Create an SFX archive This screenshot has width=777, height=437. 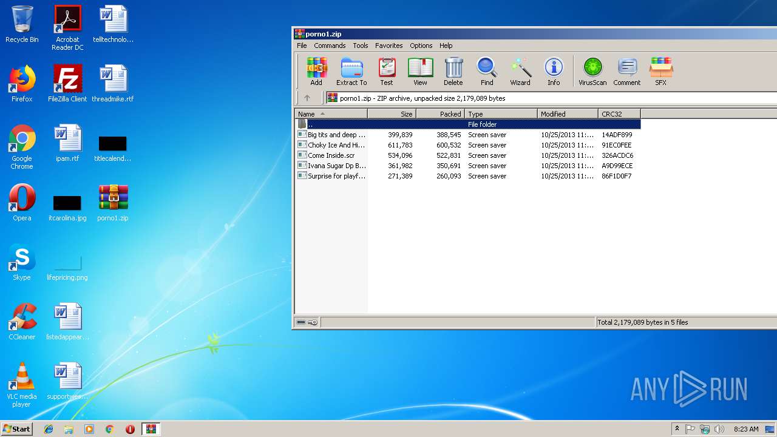[x=660, y=72]
